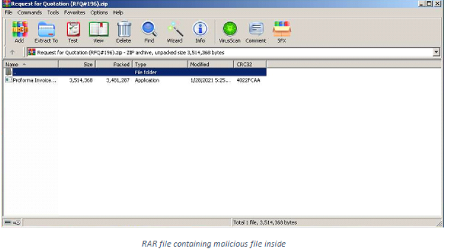The width and height of the screenshot is (450, 249).
Task: Launch the Wizard wand tool
Action: click(x=175, y=32)
